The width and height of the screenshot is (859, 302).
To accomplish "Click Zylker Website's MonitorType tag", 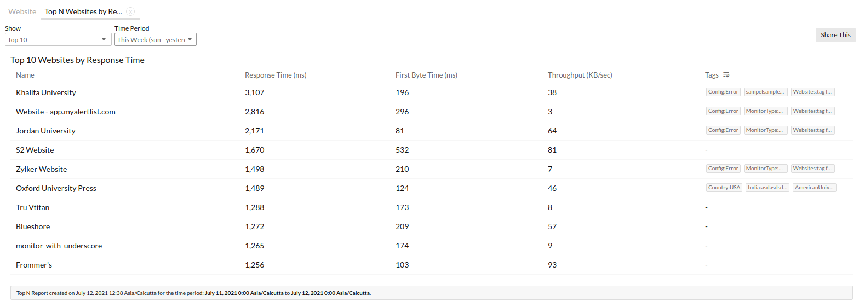I will click(766, 169).
